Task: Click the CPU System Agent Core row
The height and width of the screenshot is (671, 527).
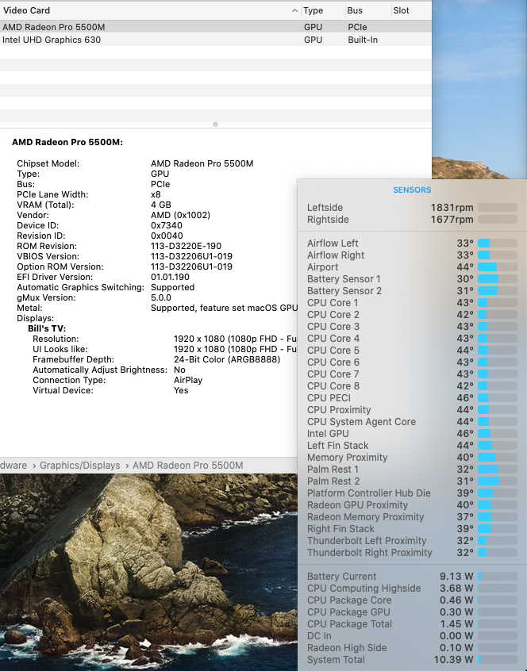Action: point(412,421)
